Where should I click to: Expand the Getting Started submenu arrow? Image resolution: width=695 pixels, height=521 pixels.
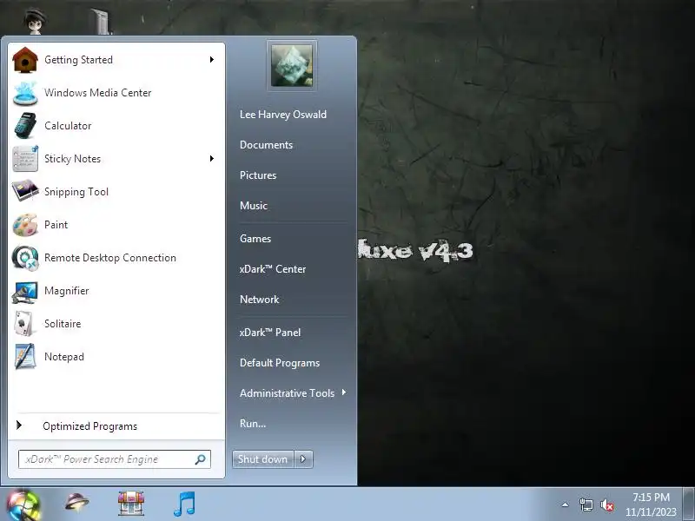(212, 59)
